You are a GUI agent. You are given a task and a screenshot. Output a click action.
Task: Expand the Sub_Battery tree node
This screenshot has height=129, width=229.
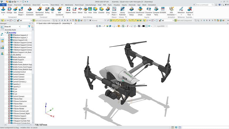7,55
